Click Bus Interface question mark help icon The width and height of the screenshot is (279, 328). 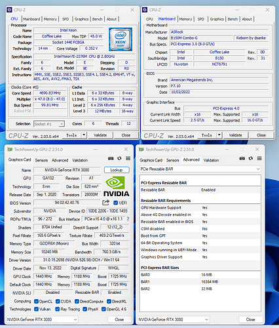point(128,219)
